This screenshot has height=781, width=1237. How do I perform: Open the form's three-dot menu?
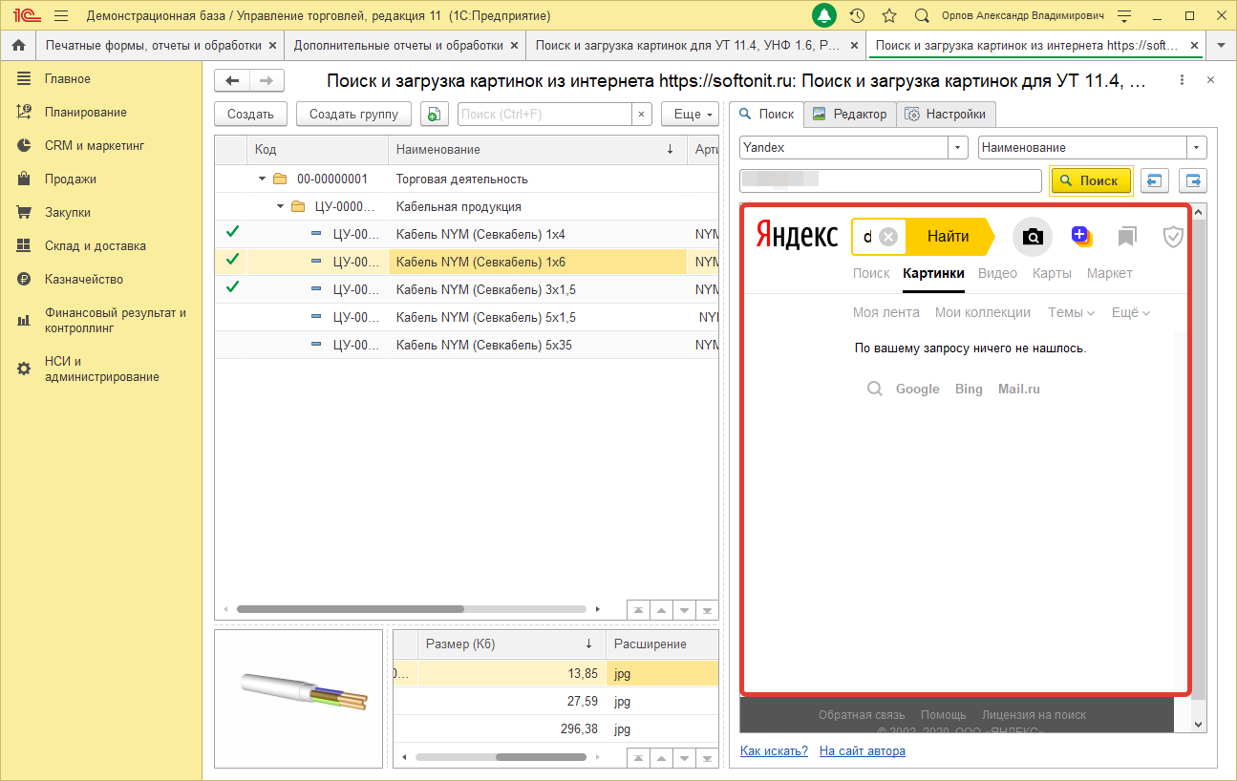(x=1183, y=81)
